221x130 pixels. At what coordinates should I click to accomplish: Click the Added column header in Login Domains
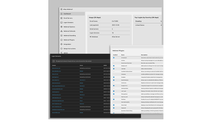[x=105, y=66]
